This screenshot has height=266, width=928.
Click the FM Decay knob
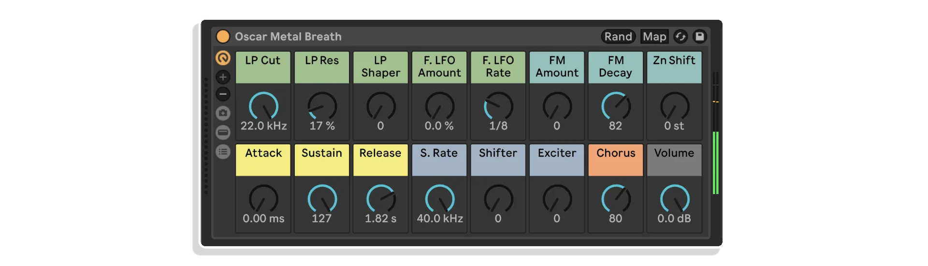616,106
